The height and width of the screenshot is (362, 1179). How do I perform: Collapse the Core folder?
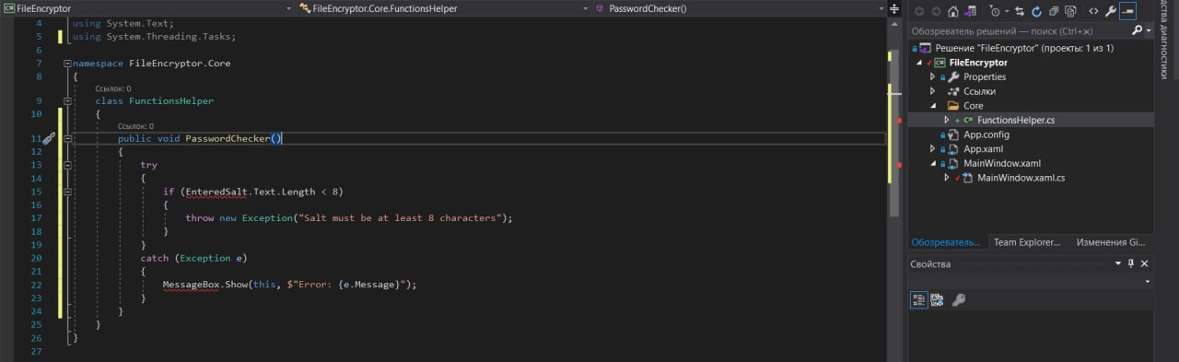[x=932, y=106]
